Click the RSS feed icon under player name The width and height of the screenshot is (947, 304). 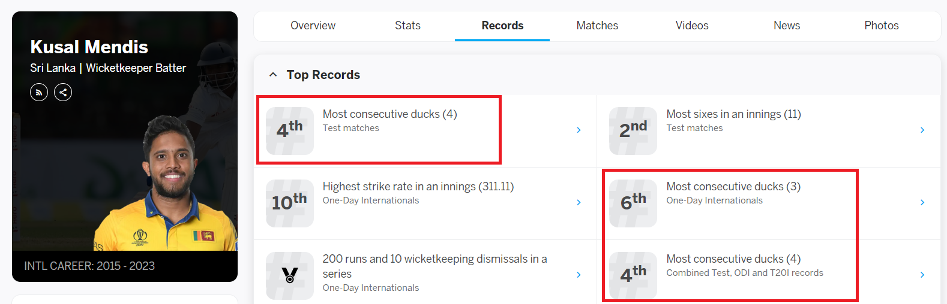pos(39,92)
